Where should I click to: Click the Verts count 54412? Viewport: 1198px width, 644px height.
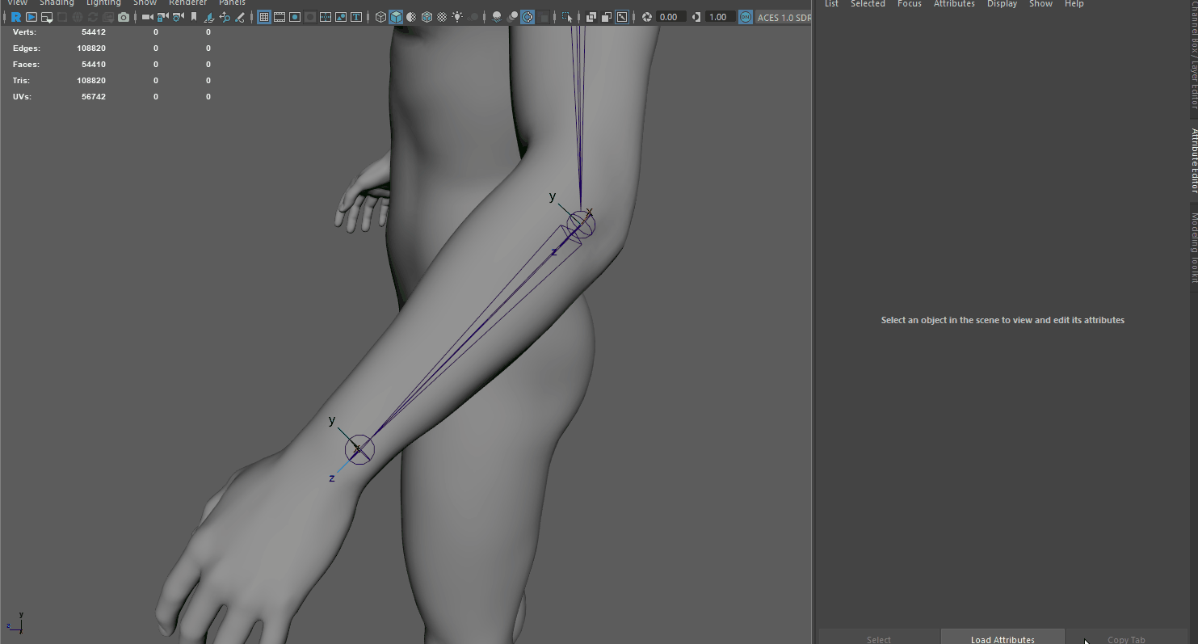pos(94,32)
